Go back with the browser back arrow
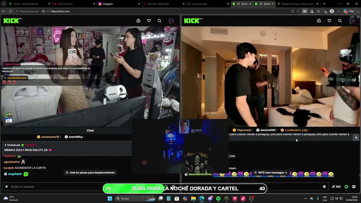Viewport: 361px width, 203px height. tap(4, 11)
